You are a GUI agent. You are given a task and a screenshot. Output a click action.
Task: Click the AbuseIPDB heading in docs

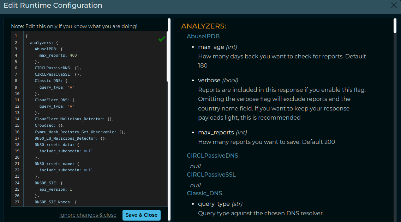(203, 37)
